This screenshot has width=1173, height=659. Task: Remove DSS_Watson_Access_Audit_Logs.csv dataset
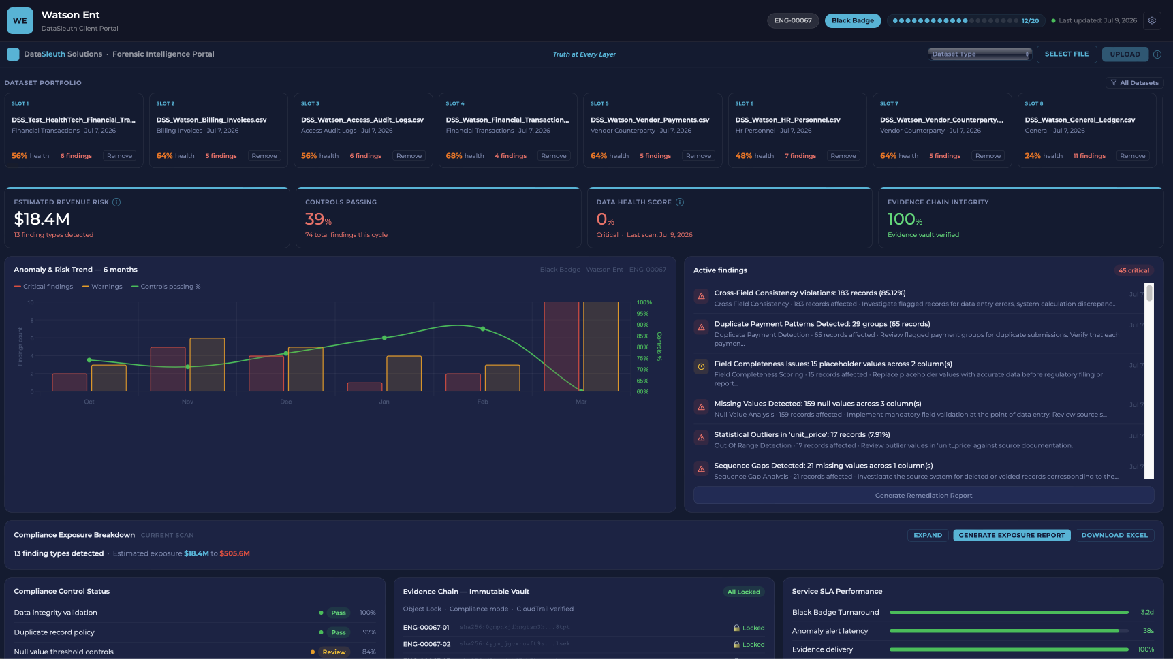pos(409,156)
